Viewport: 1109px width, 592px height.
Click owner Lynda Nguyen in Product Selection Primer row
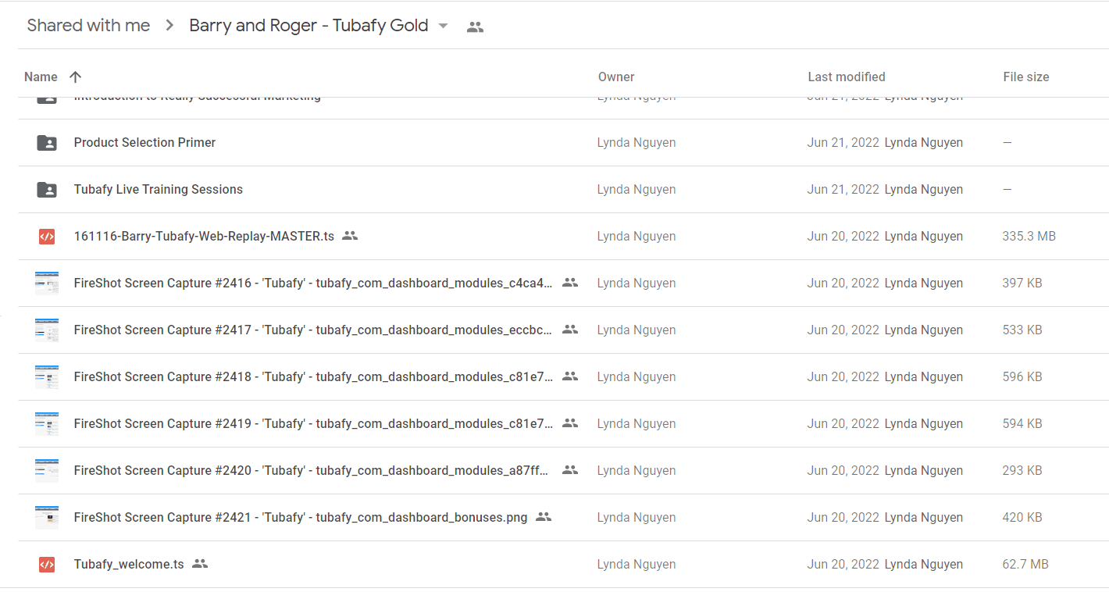(637, 142)
